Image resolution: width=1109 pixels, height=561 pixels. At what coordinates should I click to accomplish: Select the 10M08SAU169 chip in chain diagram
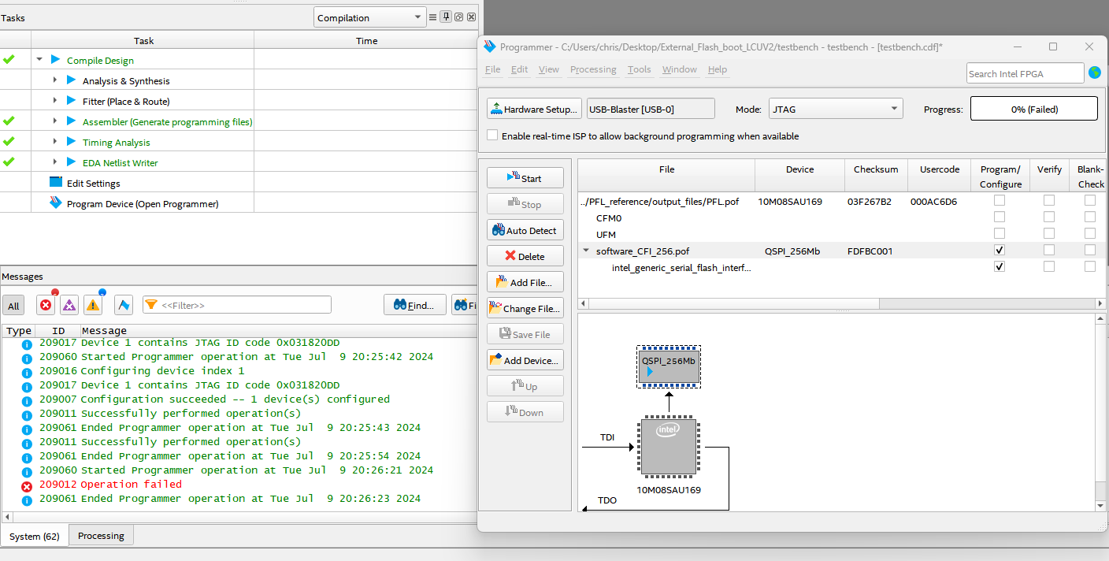click(x=669, y=447)
